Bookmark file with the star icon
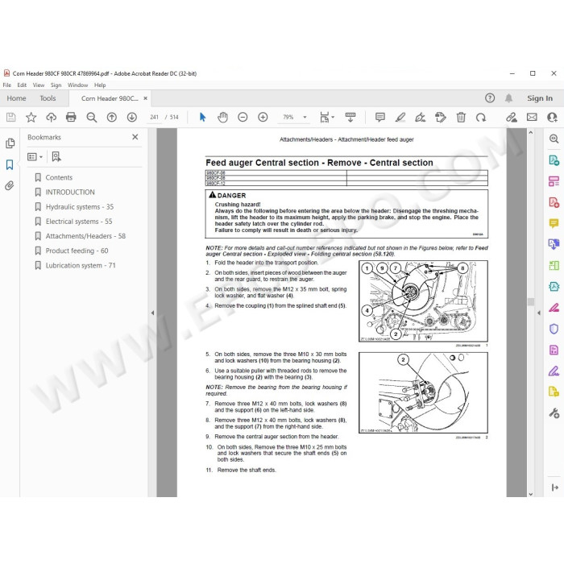Viewport: 564px width, 564px height. point(31,117)
